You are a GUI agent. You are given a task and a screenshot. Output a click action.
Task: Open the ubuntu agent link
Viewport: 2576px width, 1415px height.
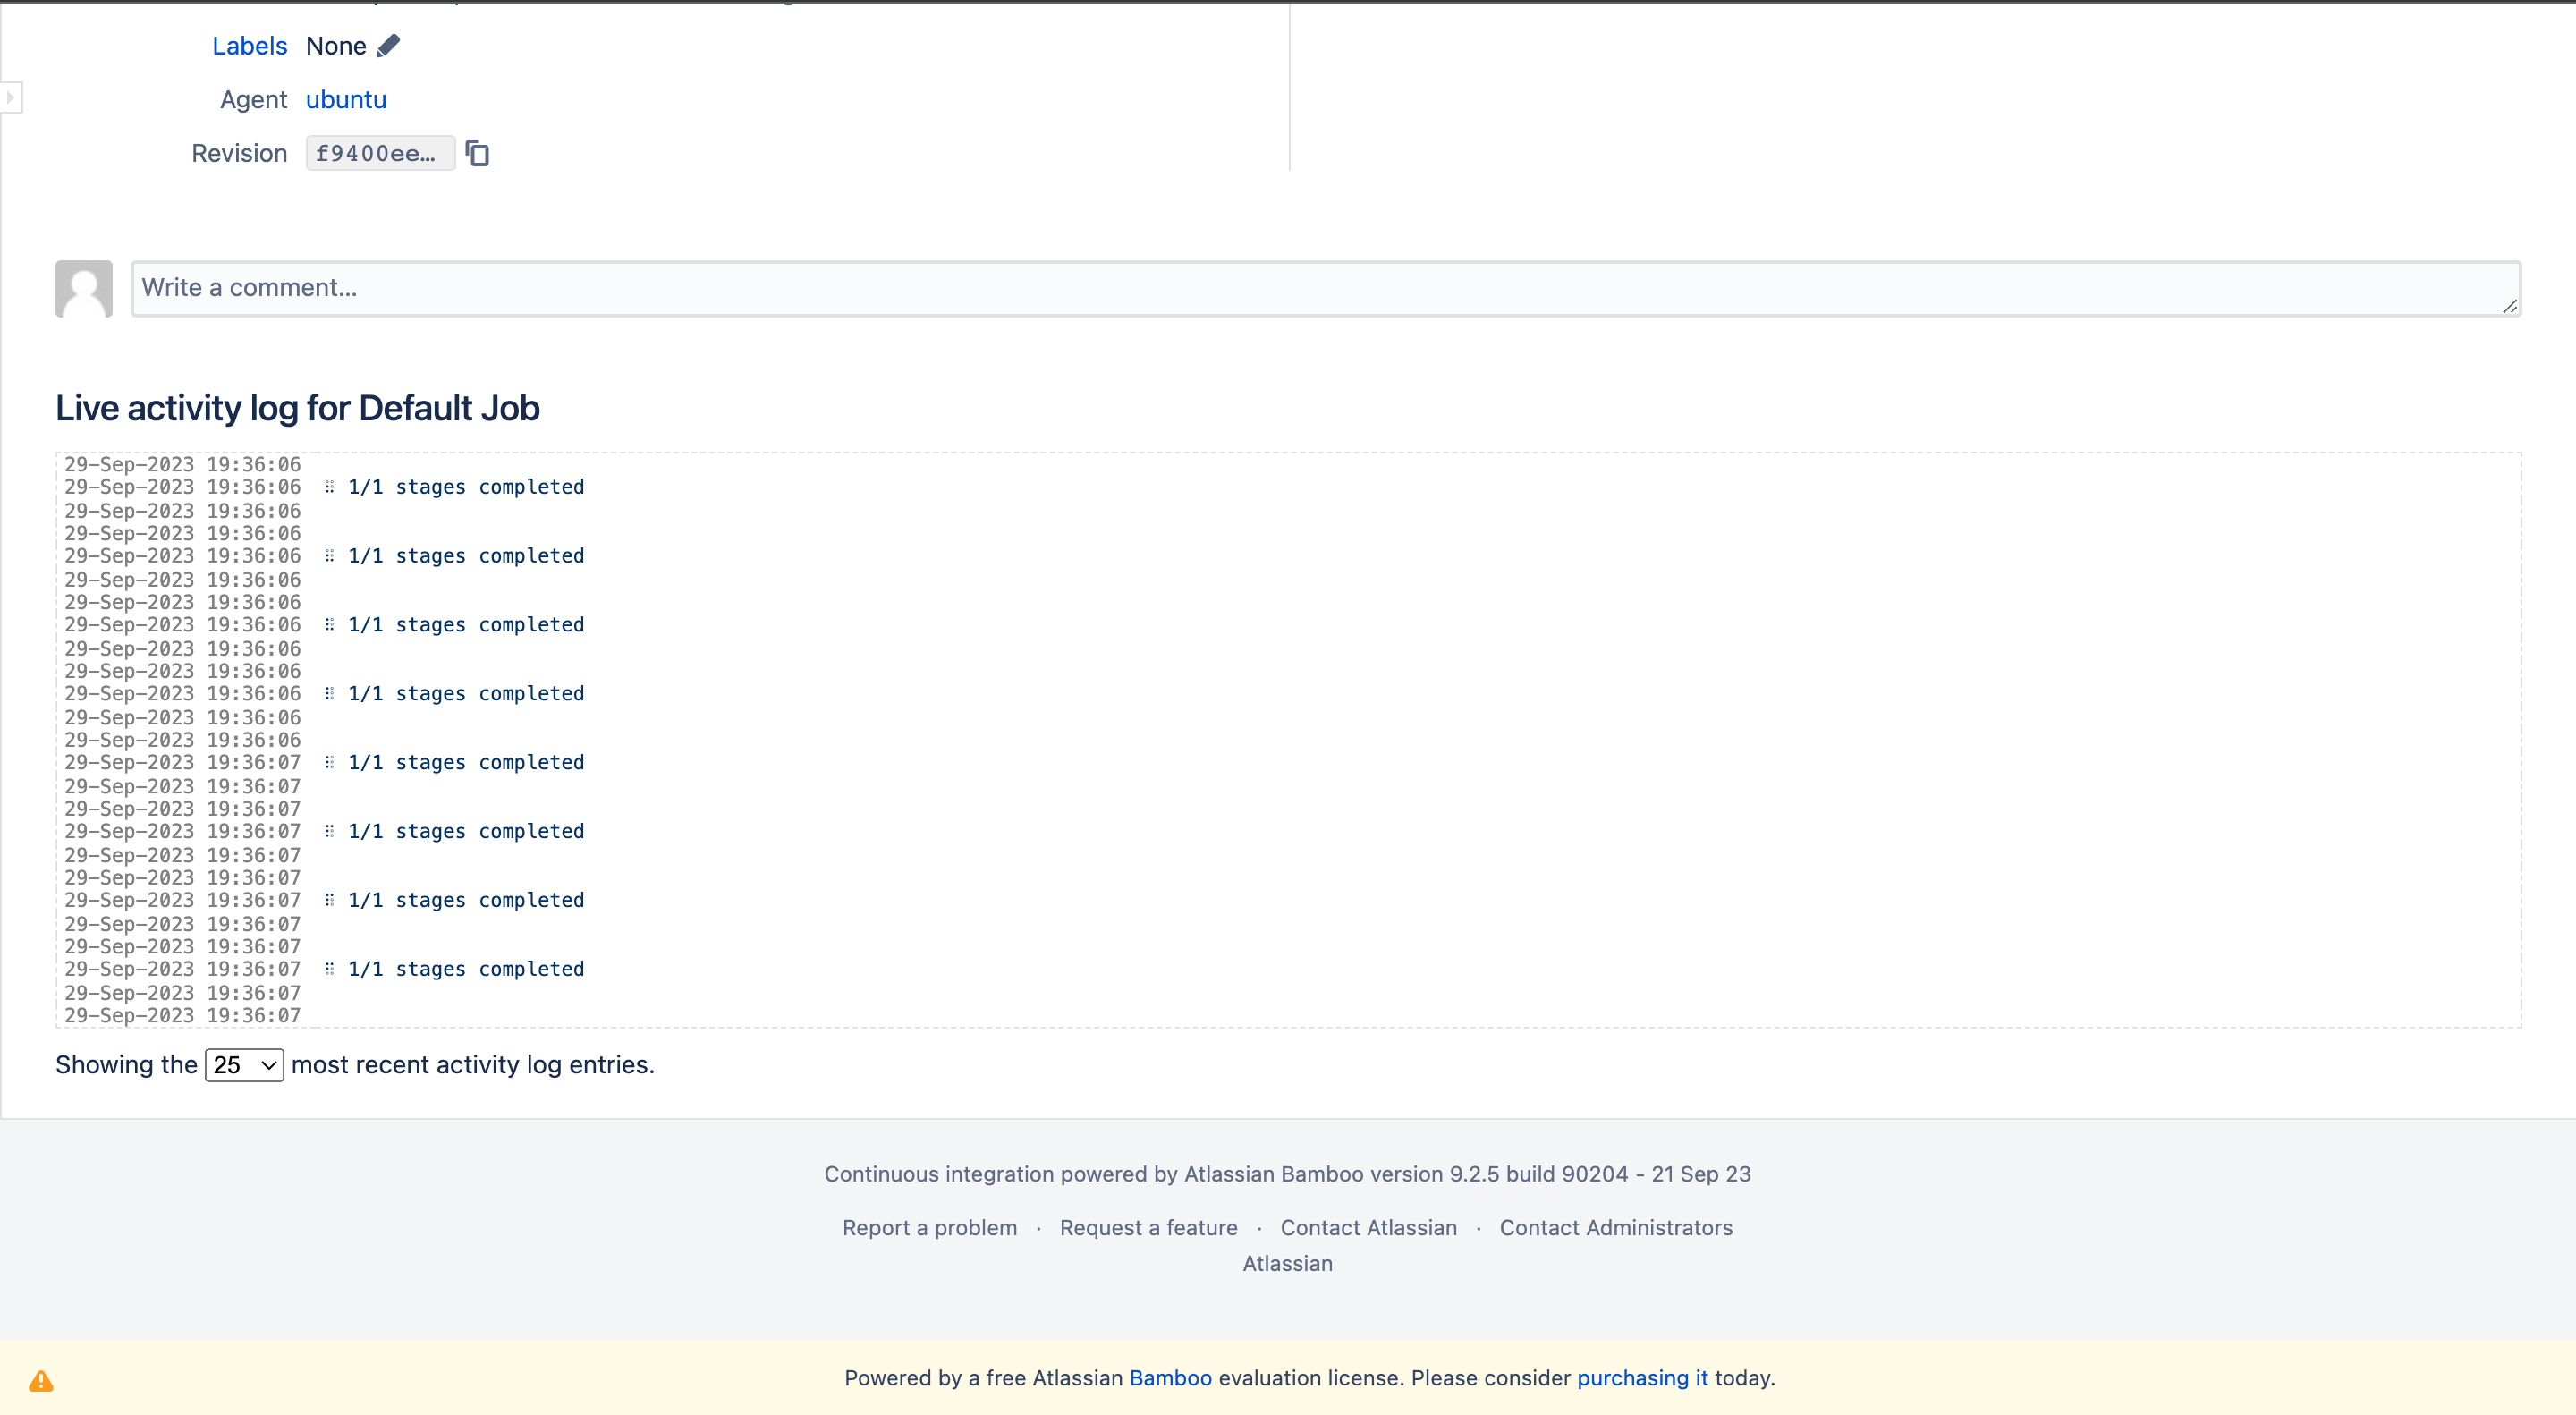(346, 100)
